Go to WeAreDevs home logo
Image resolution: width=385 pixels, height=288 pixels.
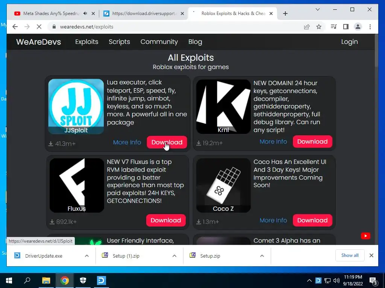[x=39, y=42]
